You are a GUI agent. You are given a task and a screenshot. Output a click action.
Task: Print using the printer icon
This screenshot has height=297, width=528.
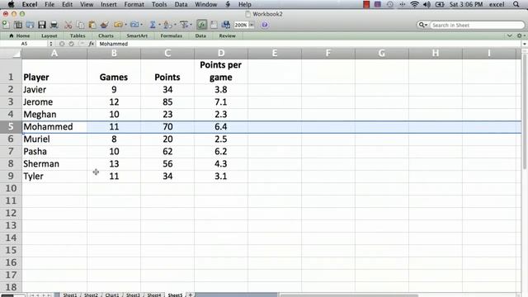point(54,25)
